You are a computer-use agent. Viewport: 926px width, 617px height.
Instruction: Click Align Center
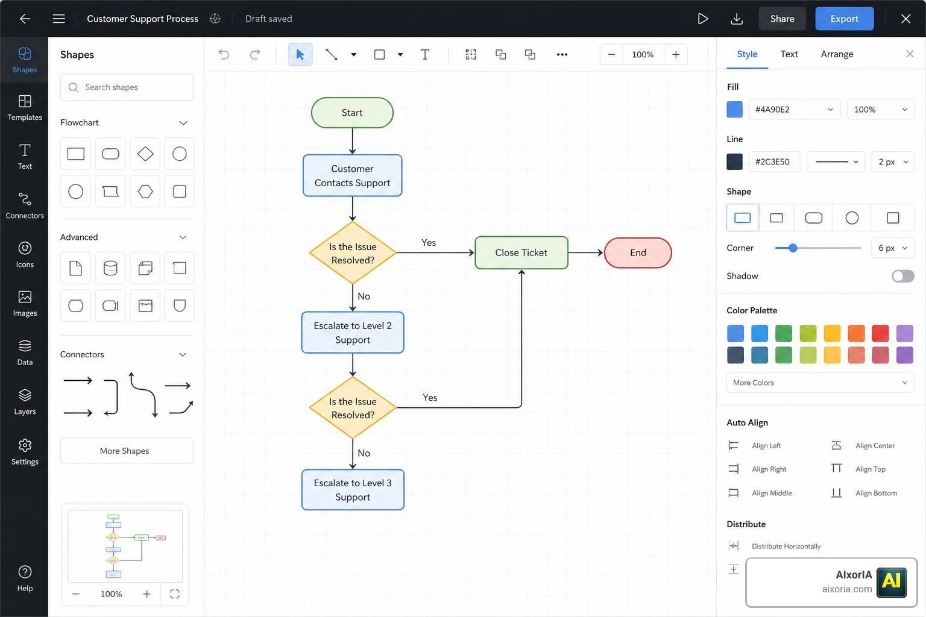click(x=863, y=446)
